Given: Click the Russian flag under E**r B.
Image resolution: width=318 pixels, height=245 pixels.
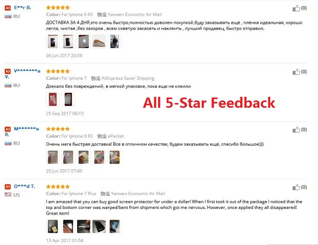Looking at the screenshot, I should pos(8,16).
